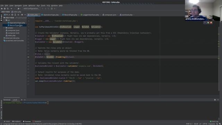Viewport: 222px width, 125px height.
Task: Click the Collapse All icon in Project panel
Action: (x=18, y=15)
